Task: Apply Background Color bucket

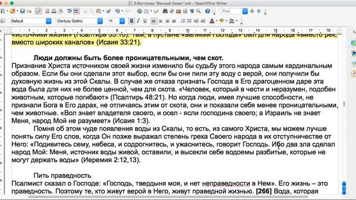Action: click(231, 21)
